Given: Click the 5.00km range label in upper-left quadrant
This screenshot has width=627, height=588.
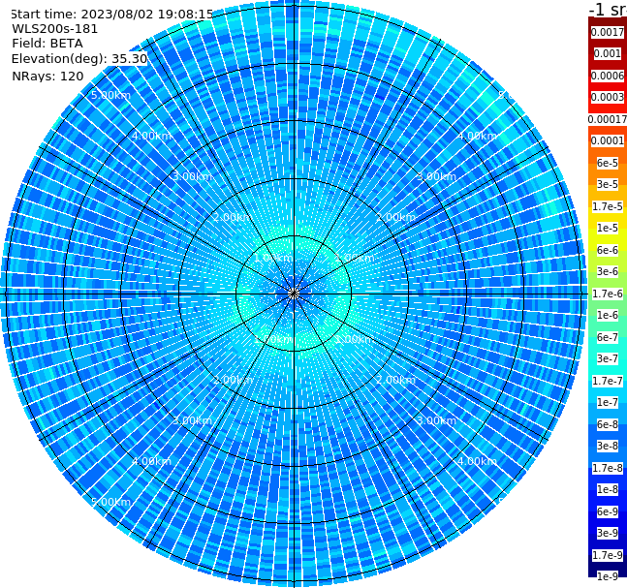Looking at the screenshot, I should (110, 95).
